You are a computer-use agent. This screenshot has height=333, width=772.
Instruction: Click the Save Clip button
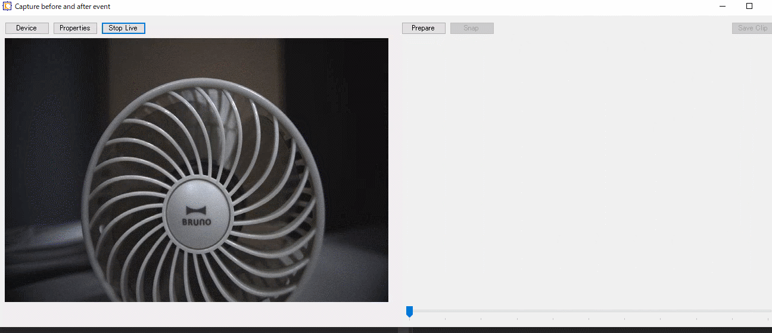point(752,28)
